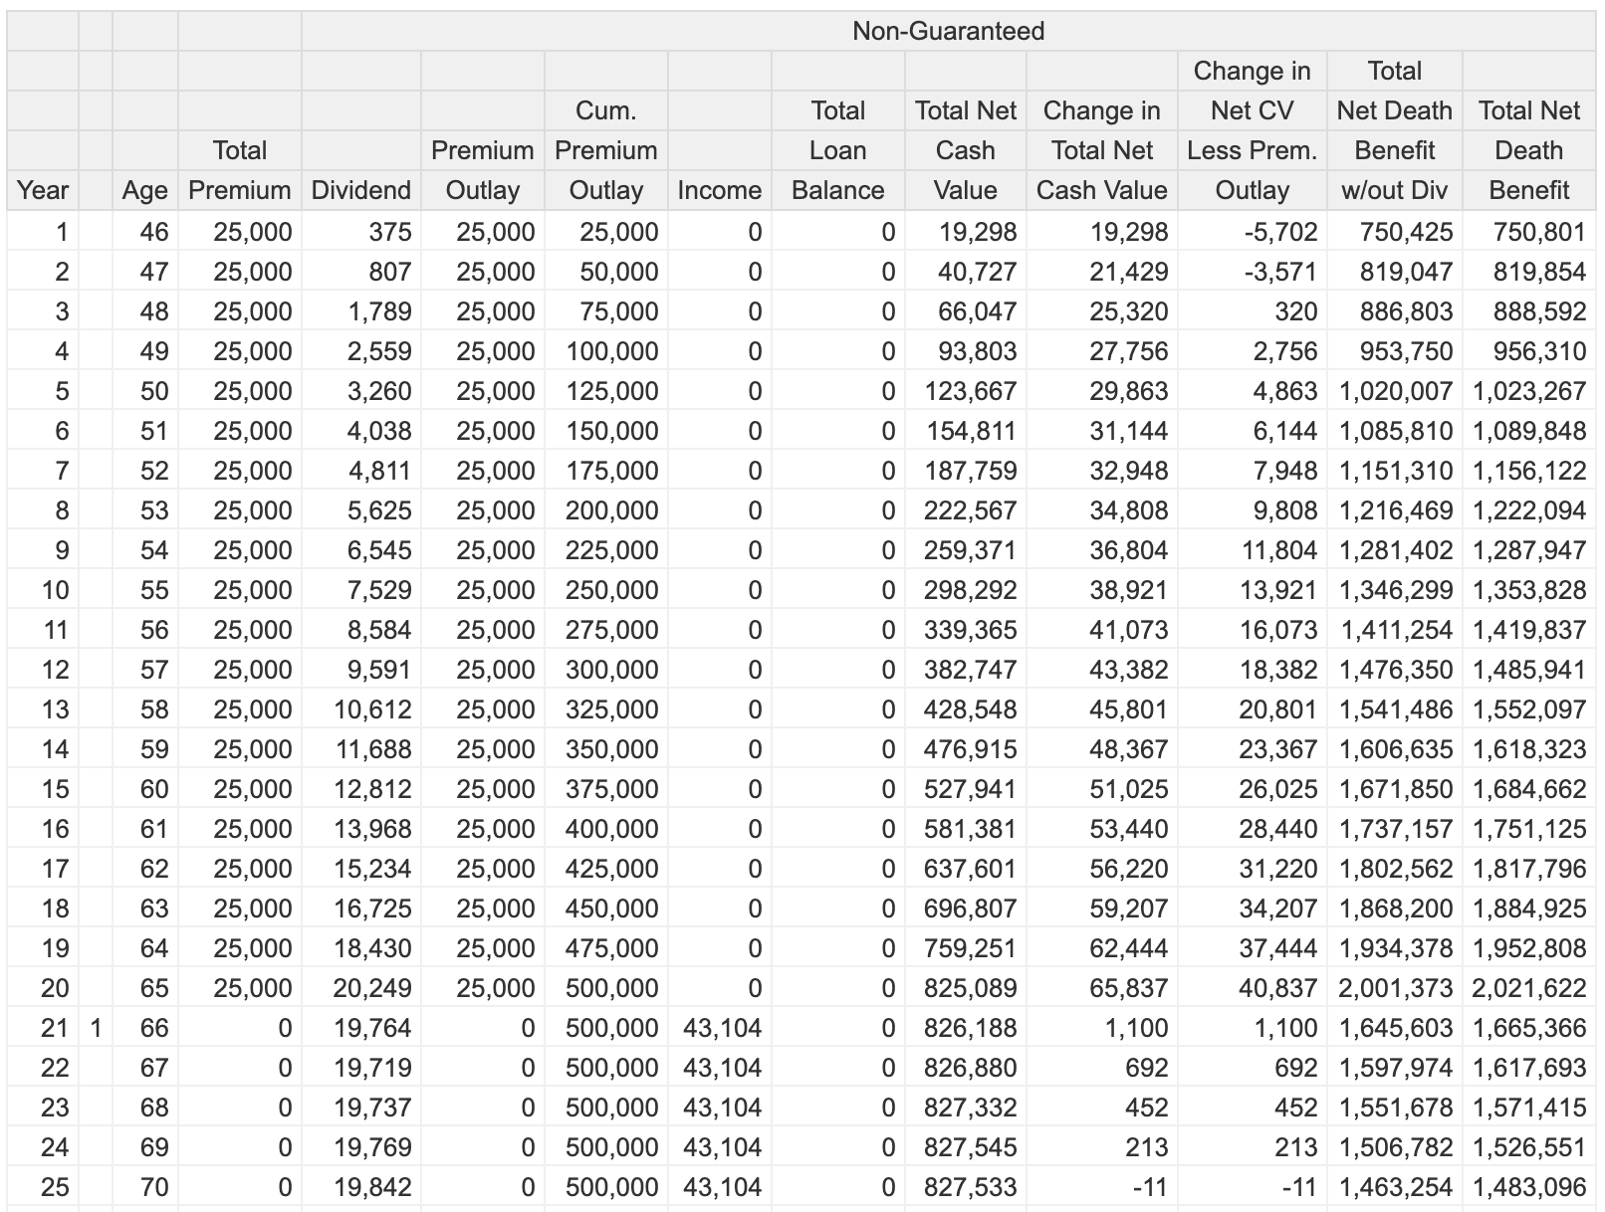Select dividend 7,529 in year 10
Image resolution: width=1605 pixels, height=1212 pixels.
click(361, 590)
